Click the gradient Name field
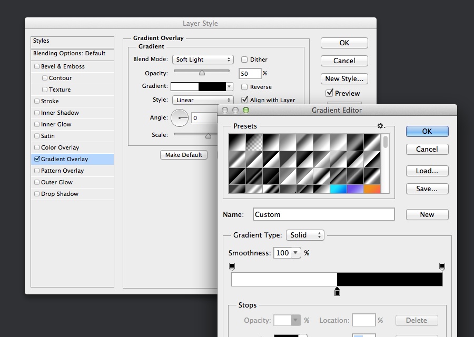Image resolution: width=474 pixels, height=337 pixels. click(324, 214)
